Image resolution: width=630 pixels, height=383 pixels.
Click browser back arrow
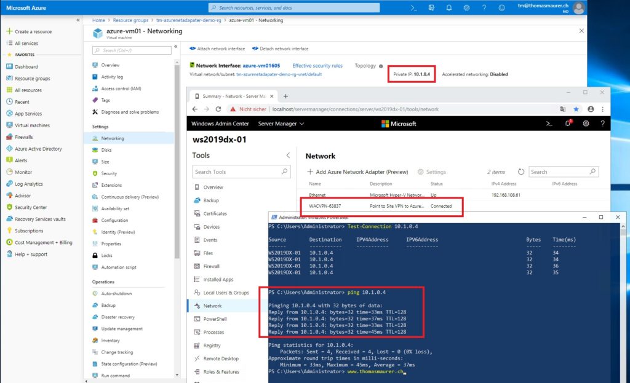[x=195, y=109]
